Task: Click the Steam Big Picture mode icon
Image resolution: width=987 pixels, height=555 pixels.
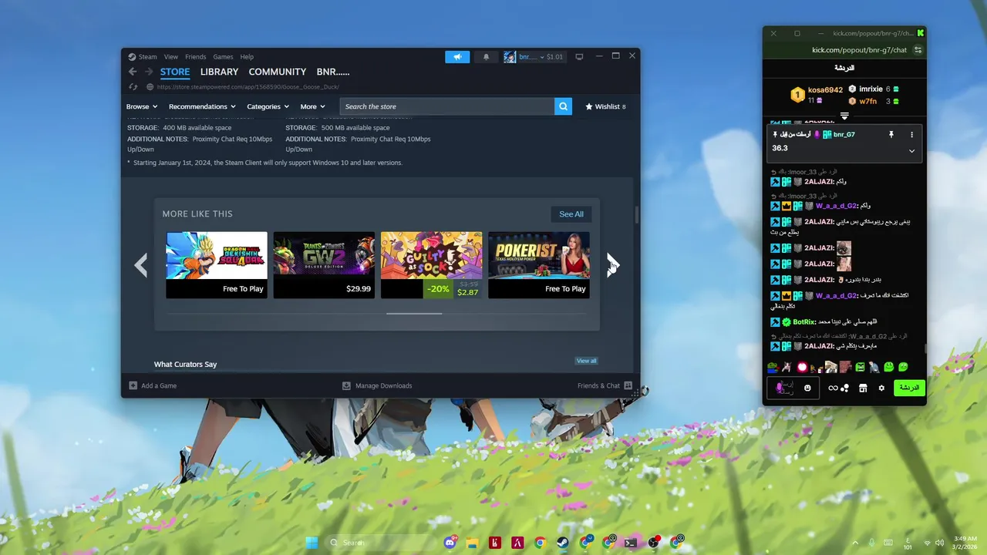Action: (579, 56)
